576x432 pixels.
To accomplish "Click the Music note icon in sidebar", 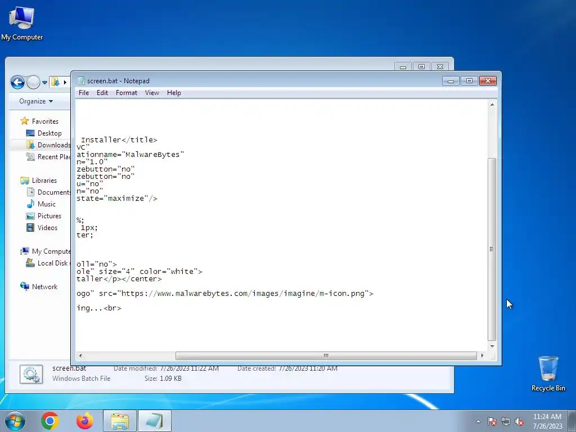I will click(30, 204).
